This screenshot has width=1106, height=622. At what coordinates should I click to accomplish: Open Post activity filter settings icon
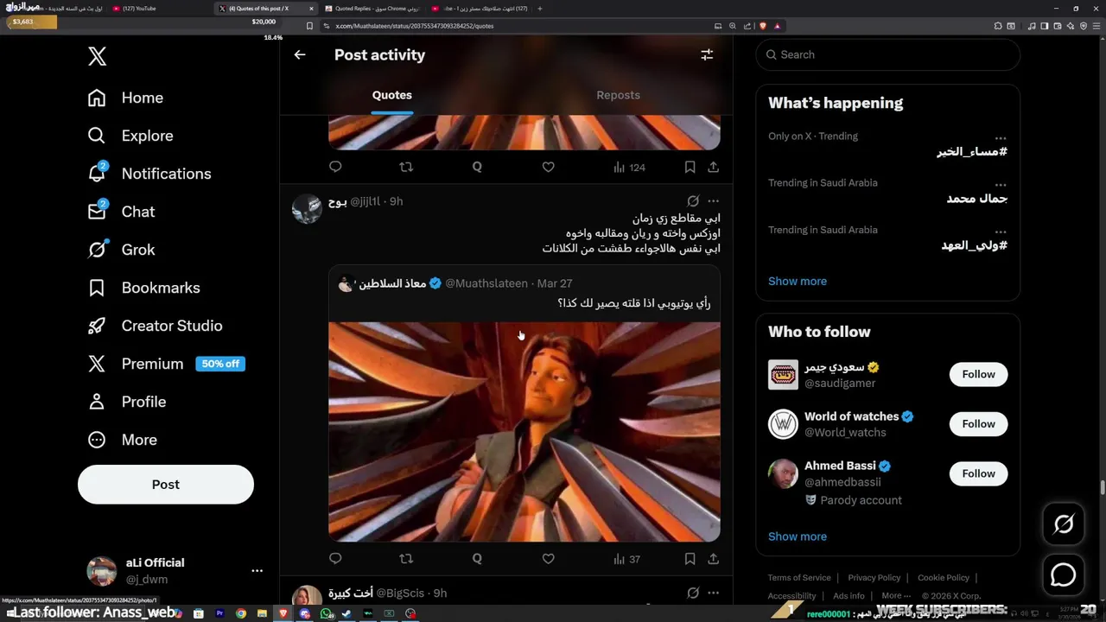[707, 54]
